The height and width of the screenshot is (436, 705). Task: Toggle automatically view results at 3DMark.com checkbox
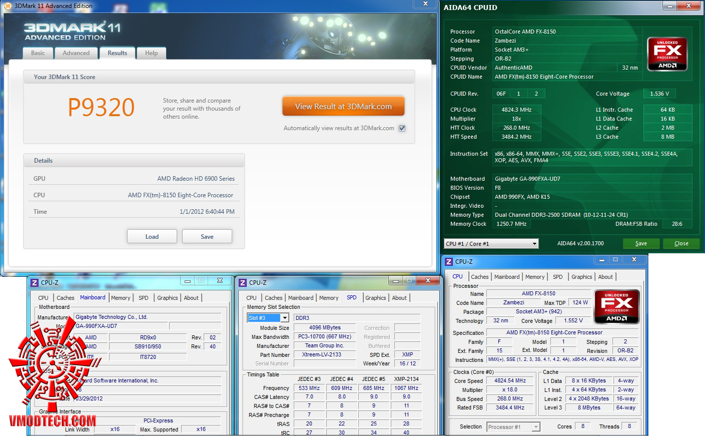pos(402,128)
